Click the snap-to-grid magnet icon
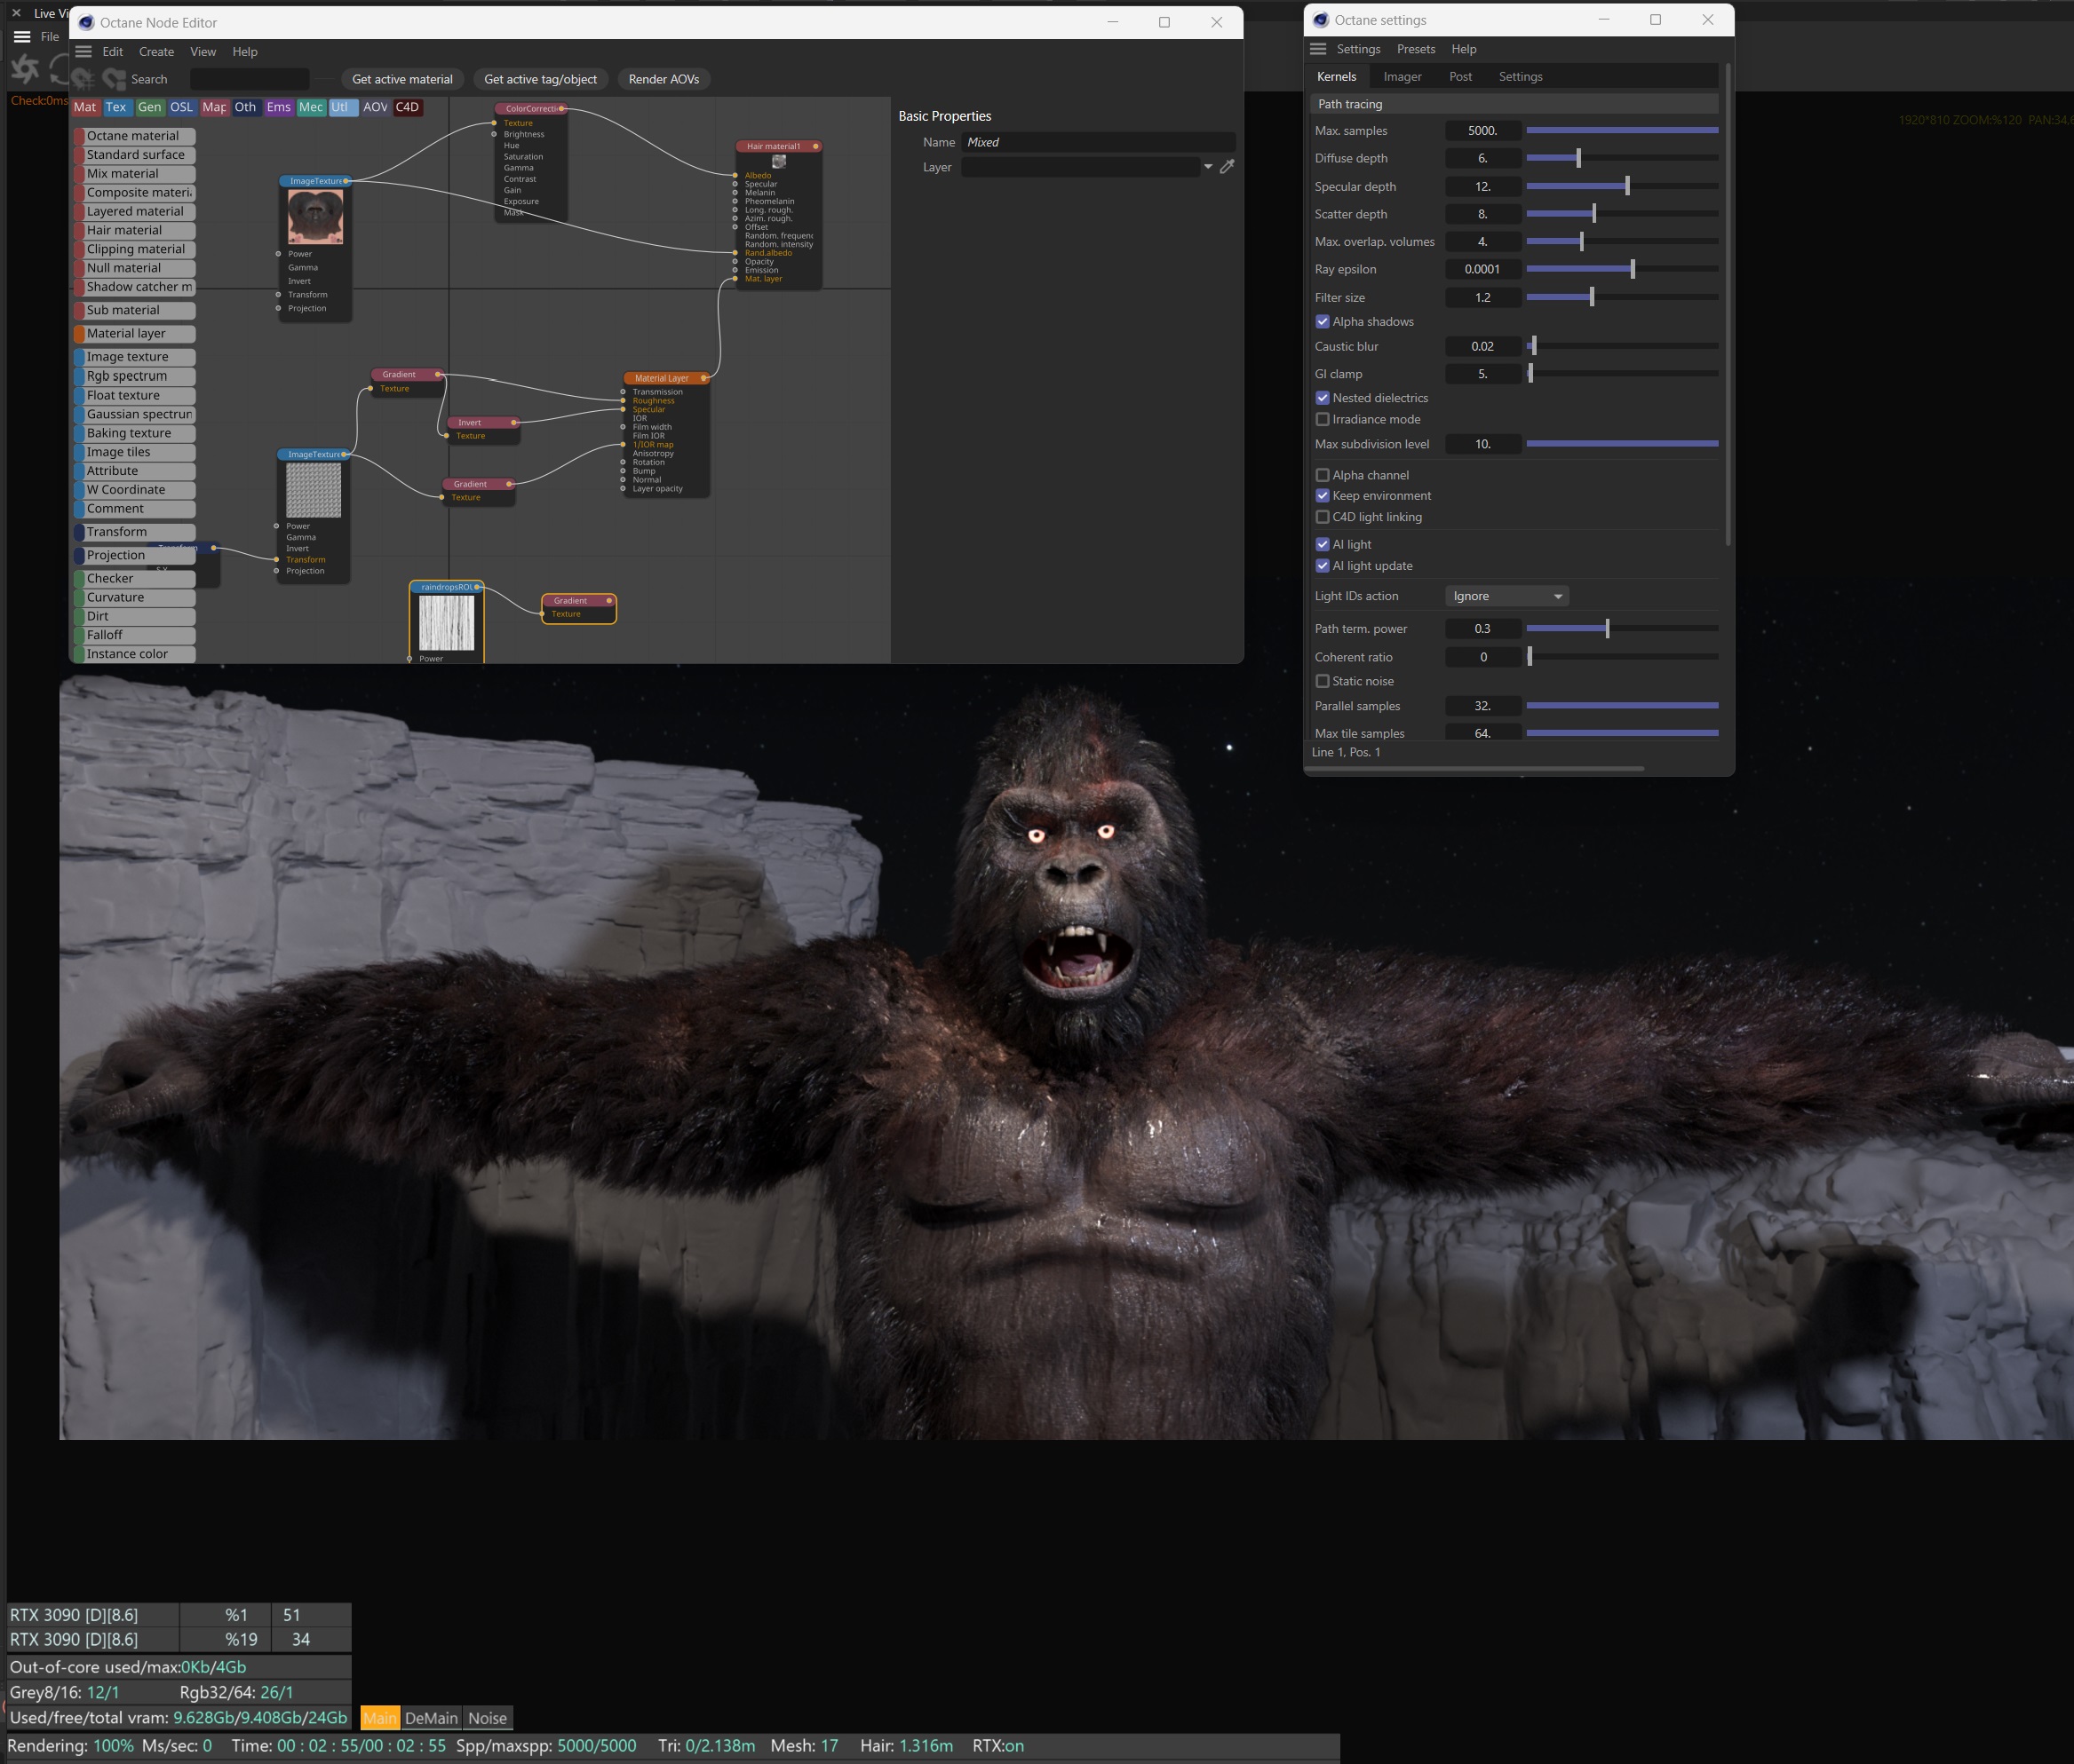Screen dimensions: 2074x1764 point(82,78)
